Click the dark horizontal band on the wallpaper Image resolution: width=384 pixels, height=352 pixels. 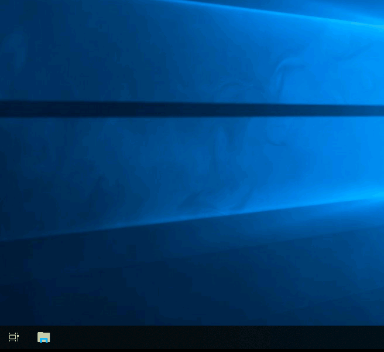176,109
